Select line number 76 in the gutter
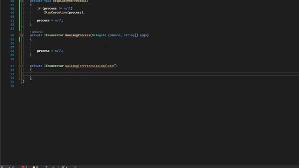This screenshot has height=168, width=299. 12,86
